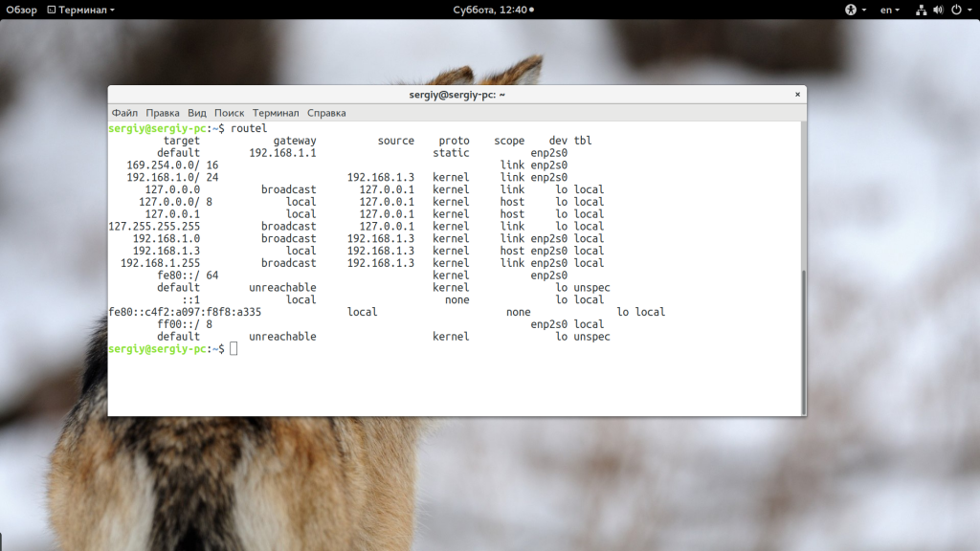The width and height of the screenshot is (980, 551).
Task: Click the terminal icon beside Терминал app menu
Action: point(51,10)
